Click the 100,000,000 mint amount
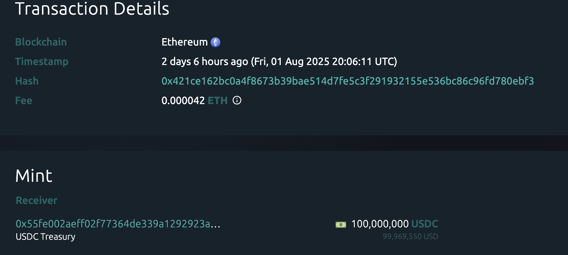 (x=380, y=224)
